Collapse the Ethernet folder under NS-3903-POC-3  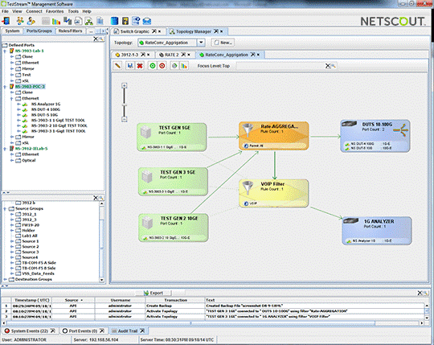(12, 98)
